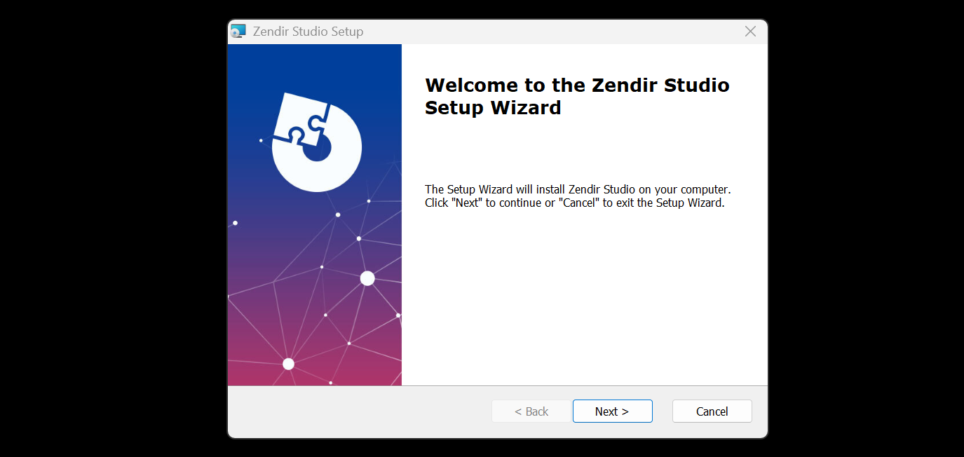964x457 pixels.
Task: Close the Zendir Studio Setup window
Action: click(750, 32)
